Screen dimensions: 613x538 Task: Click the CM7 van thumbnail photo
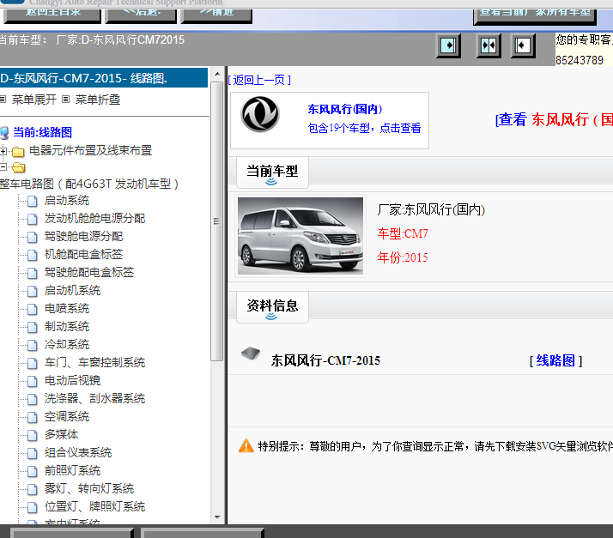coord(300,236)
